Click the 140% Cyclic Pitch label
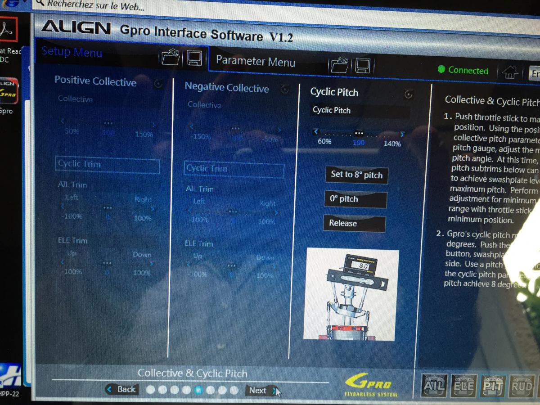The height and width of the screenshot is (405, 540). [392, 144]
